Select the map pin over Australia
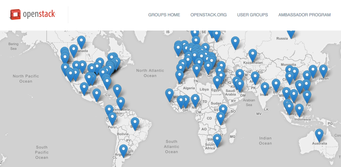 click(x=319, y=135)
